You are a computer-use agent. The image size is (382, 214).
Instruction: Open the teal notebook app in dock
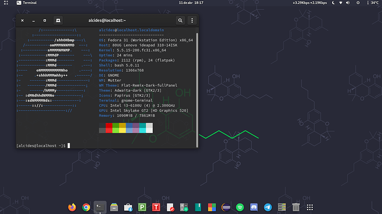click(198, 207)
